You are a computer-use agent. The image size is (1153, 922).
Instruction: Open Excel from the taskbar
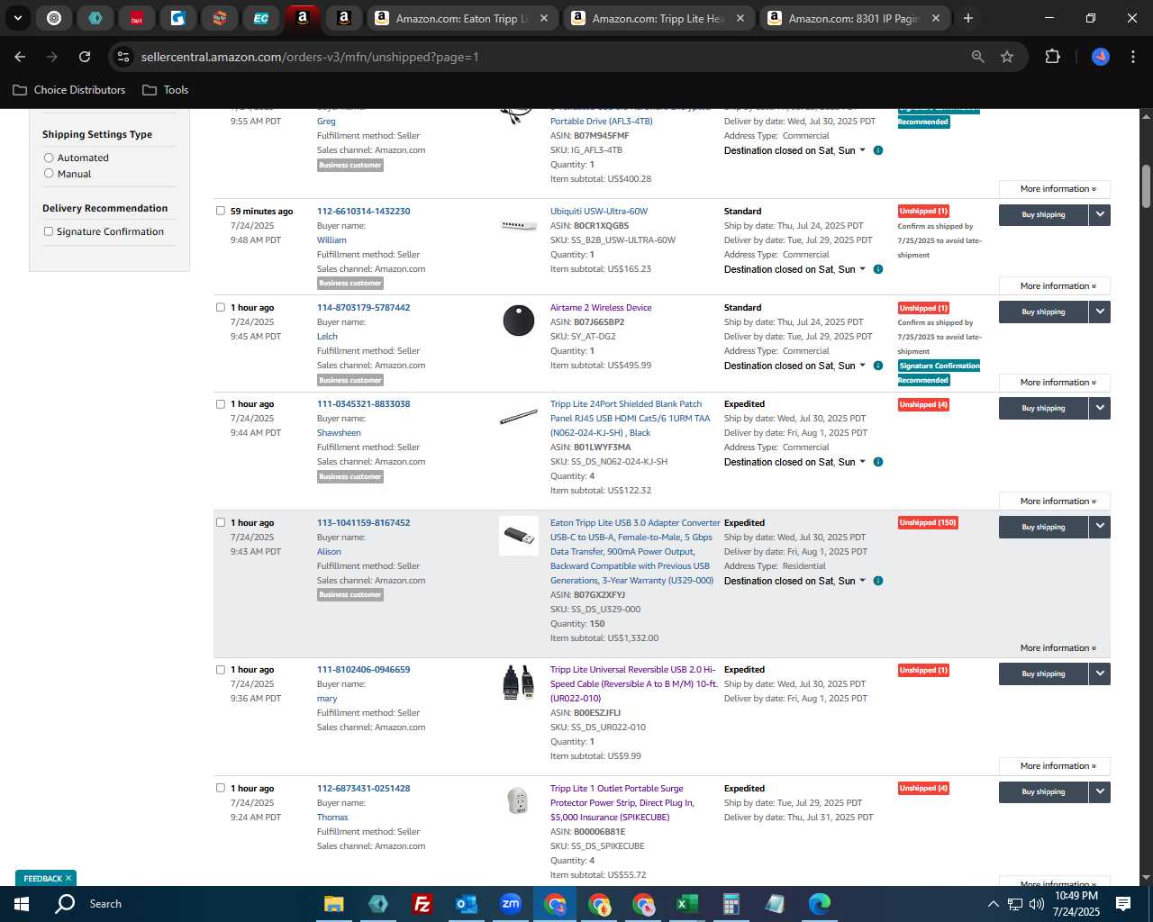(687, 904)
